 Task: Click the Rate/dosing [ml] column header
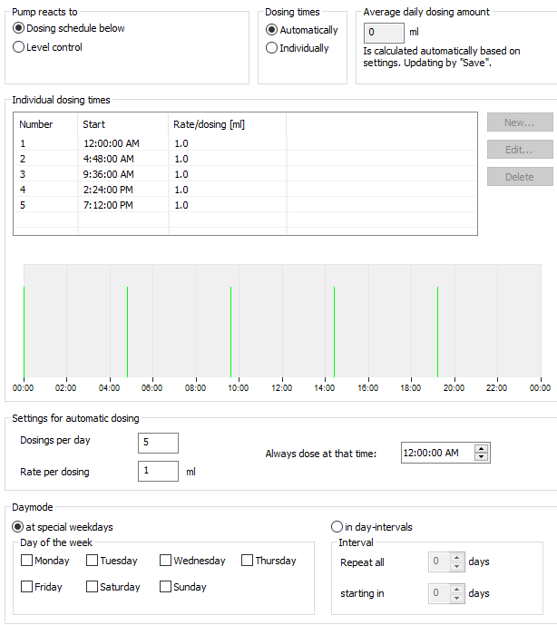(x=228, y=124)
